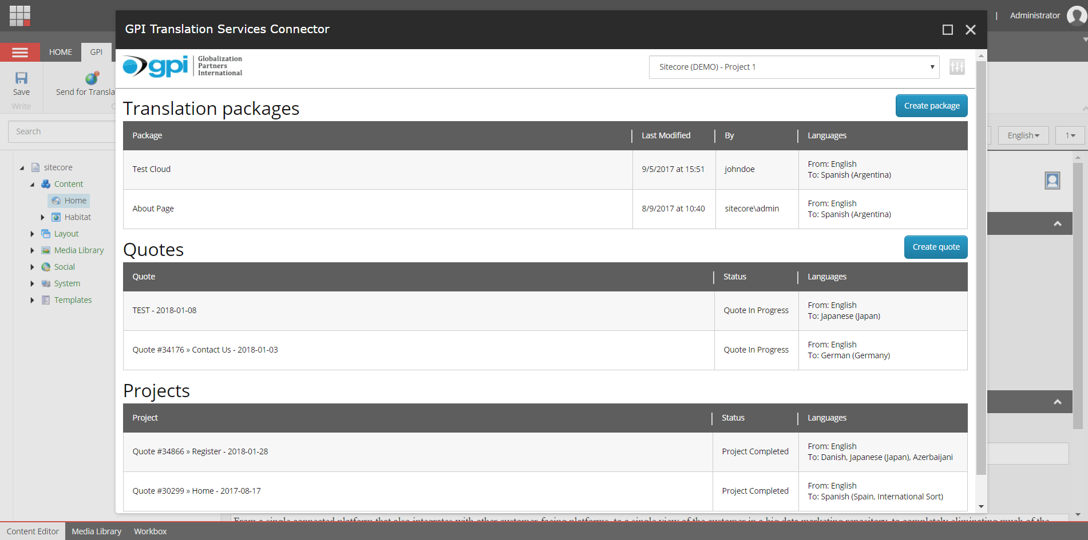This screenshot has width=1088, height=540.
Task: Click the System node icon
Action: (x=46, y=283)
